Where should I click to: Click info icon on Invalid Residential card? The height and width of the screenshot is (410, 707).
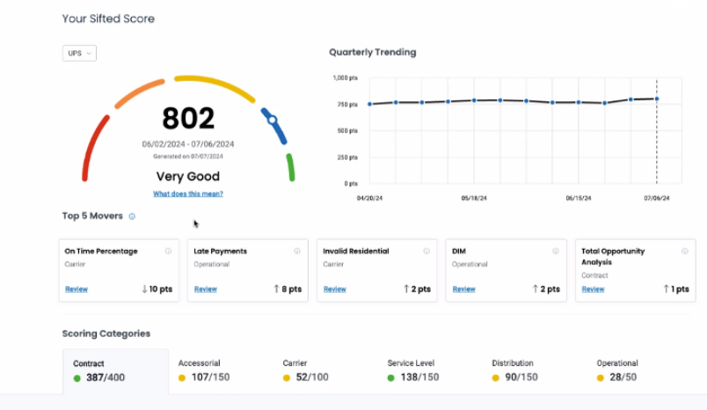pos(426,251)
